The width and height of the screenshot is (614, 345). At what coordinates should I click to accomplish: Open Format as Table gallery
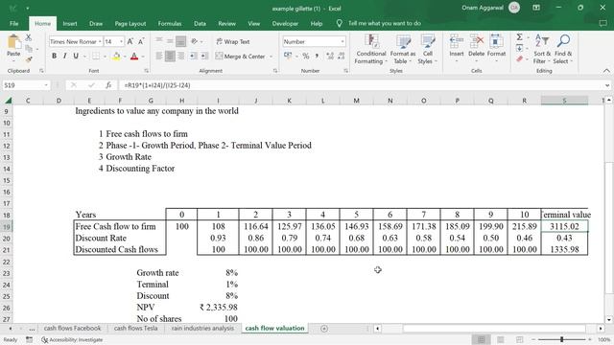coord(403,49)
